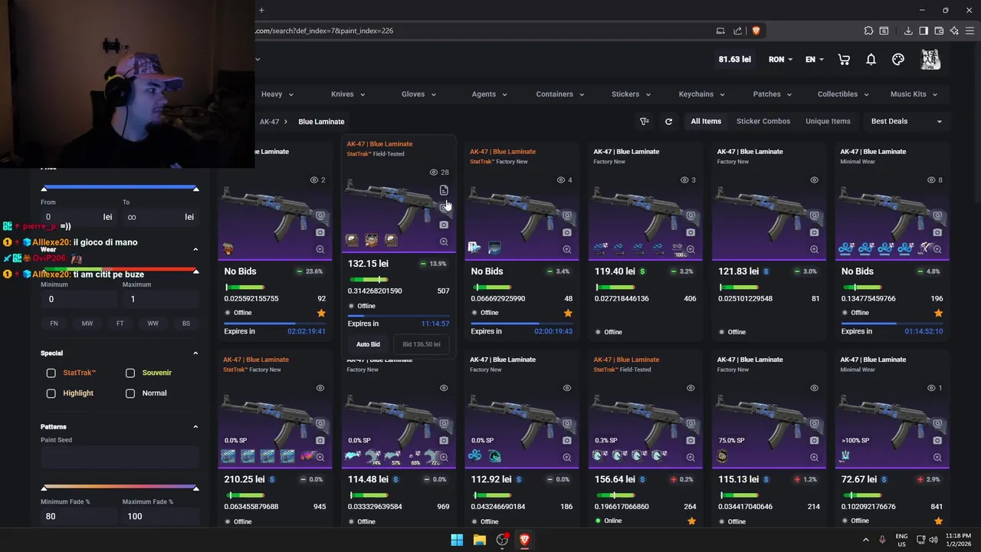Click the Auto Bid button
The width and height of the screenshot is (981, 552).
pos(368,344)
